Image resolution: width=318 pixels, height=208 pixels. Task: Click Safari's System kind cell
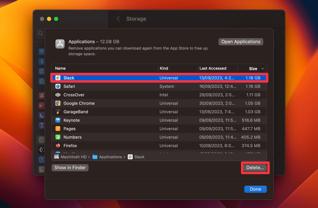click(x=167, y=86)
